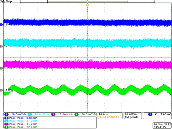Click the channel 3 badge in the scale readout
The height and width of the screenshot is (129, 172).
(53, 114)
